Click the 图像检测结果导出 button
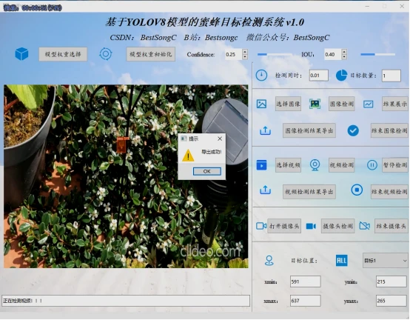Viewport: 410px width, 320px height. pos(309,130)
